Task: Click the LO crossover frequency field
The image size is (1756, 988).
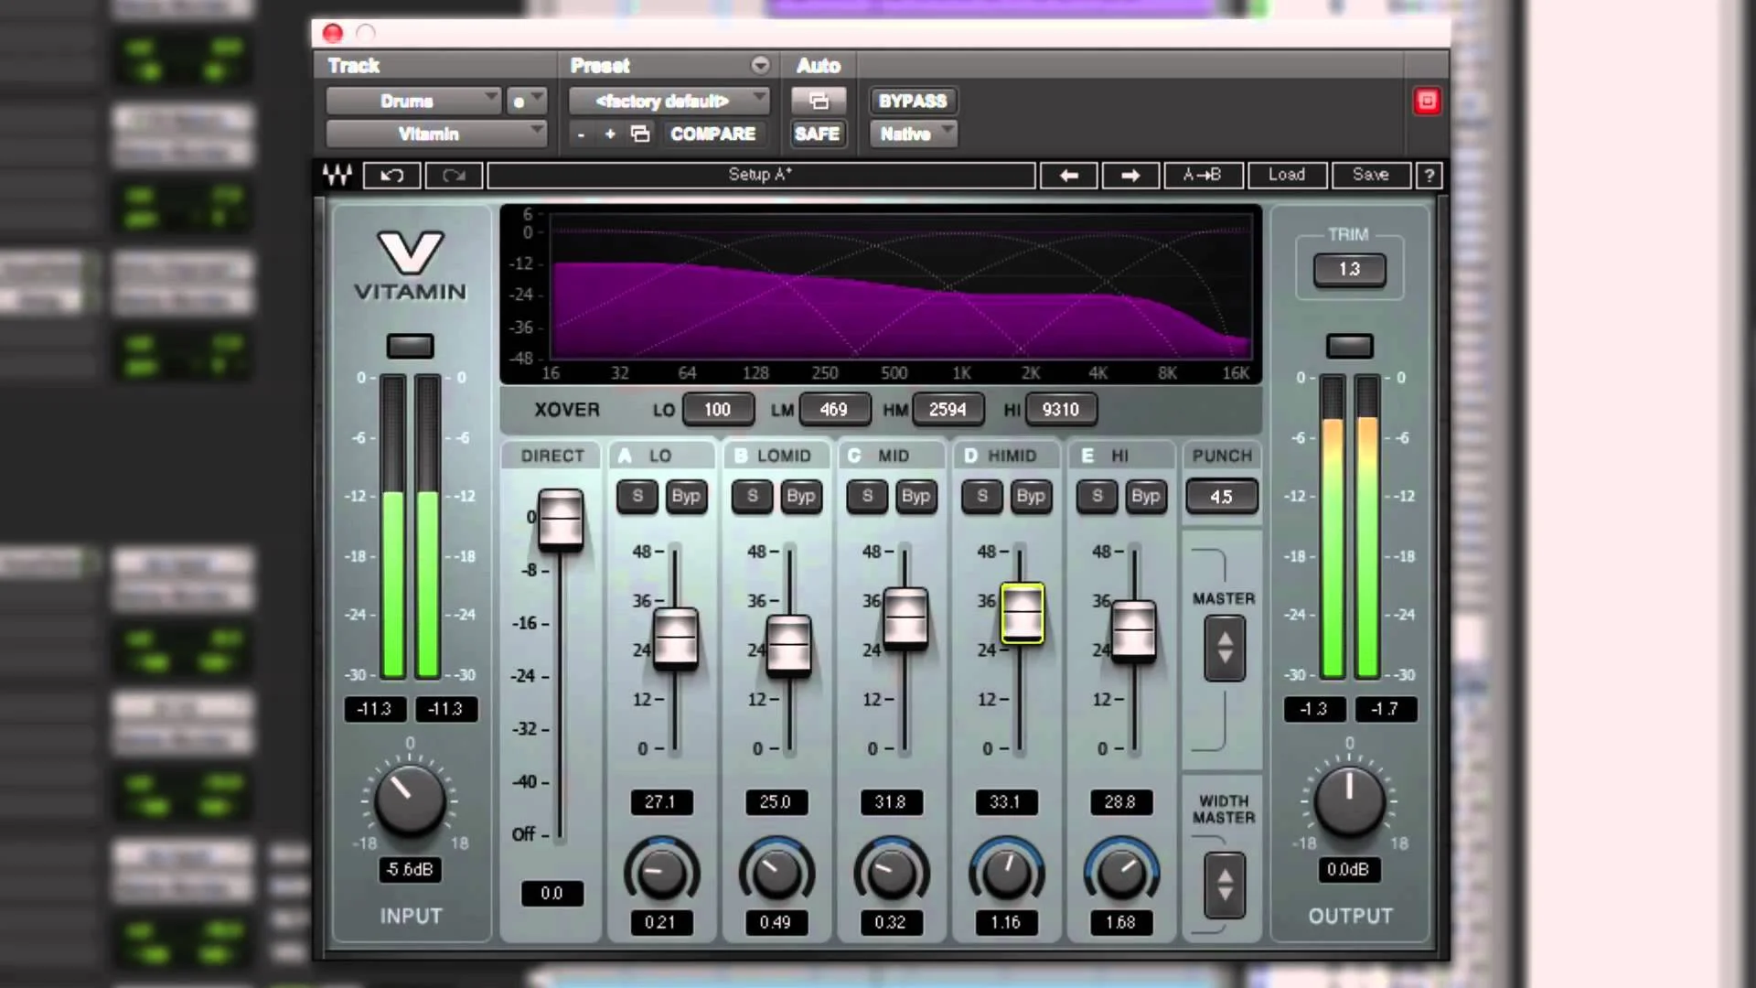Action: pyautogui.click(x=717, y=410)
